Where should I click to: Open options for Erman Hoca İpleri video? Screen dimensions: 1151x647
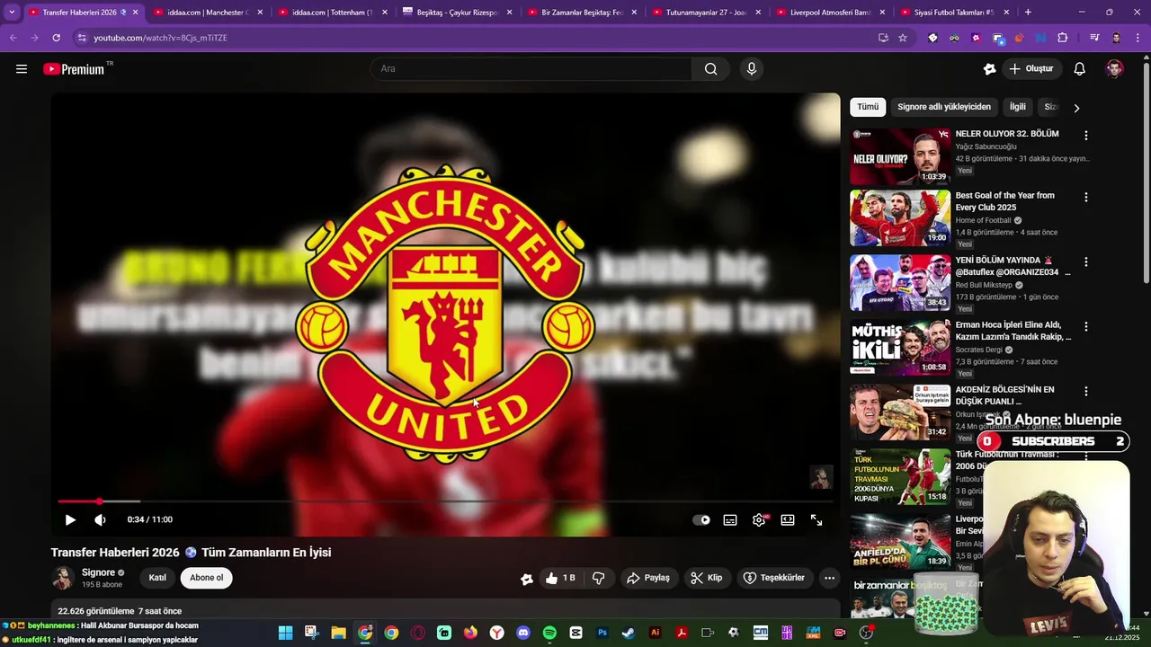(x=1085, y=326)
